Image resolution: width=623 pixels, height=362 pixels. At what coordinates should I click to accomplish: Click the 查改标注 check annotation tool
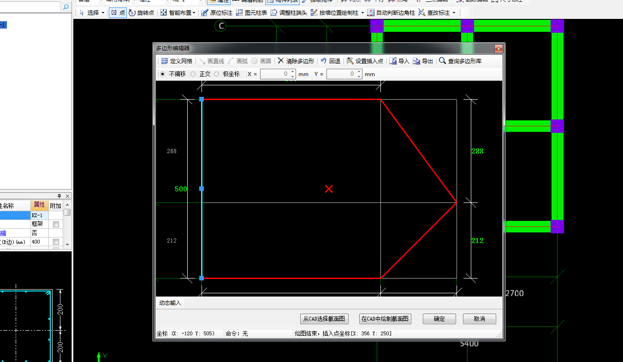coord(434,13)
